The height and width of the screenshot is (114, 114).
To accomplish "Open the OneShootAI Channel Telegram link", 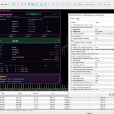I will click(x=15, y=79).
